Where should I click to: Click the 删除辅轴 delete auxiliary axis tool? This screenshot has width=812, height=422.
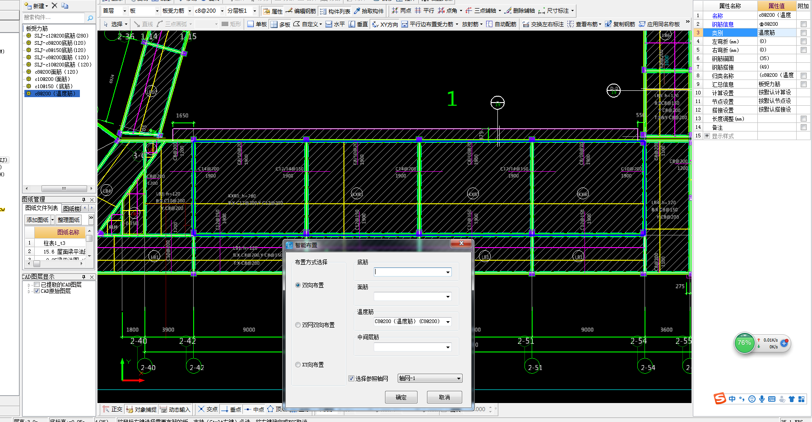pos(520,10)
